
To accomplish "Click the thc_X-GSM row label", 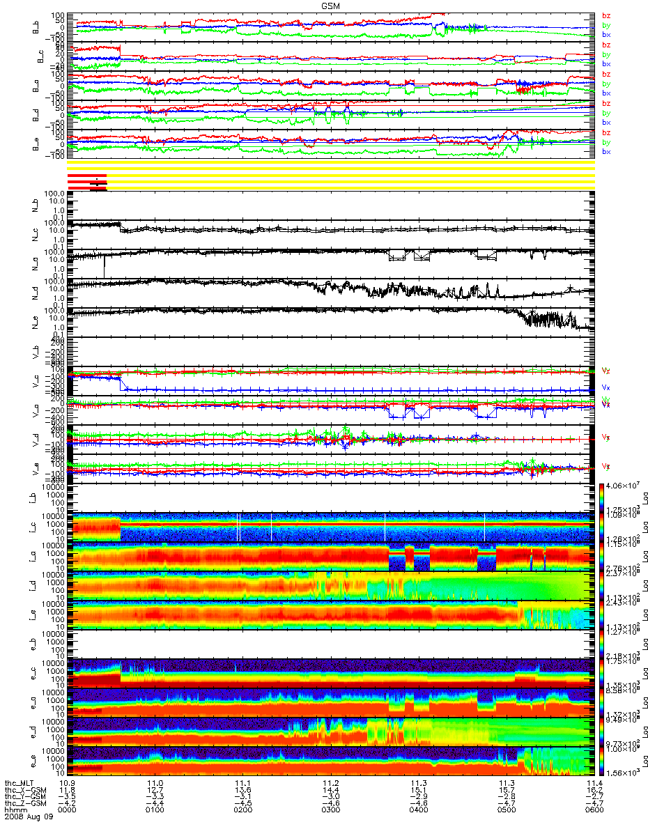I will (x=24, y=790).
